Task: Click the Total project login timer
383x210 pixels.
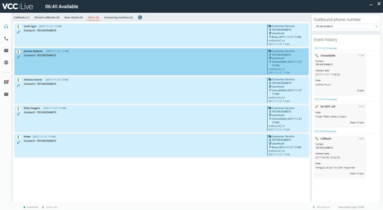Action: coord(351,207)
